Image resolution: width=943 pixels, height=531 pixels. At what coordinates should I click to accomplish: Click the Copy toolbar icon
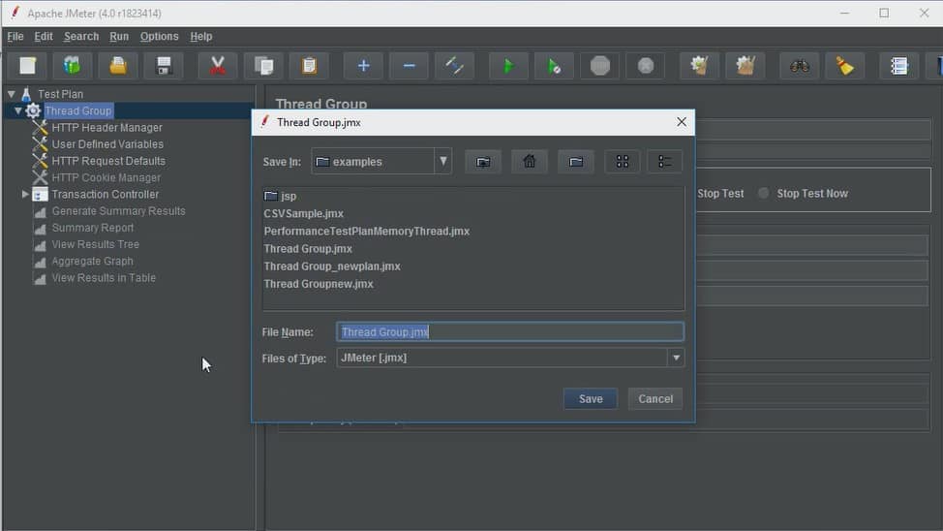tap(263, 66)
